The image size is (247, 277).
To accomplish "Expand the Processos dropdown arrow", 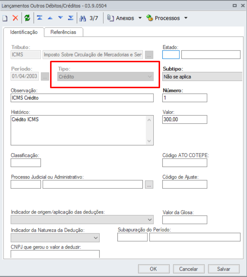I will coord(186,18).
